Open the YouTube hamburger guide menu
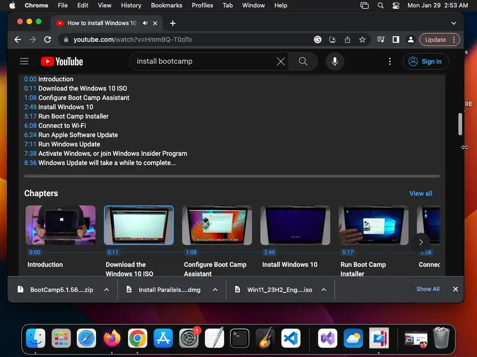 point(24,61)
